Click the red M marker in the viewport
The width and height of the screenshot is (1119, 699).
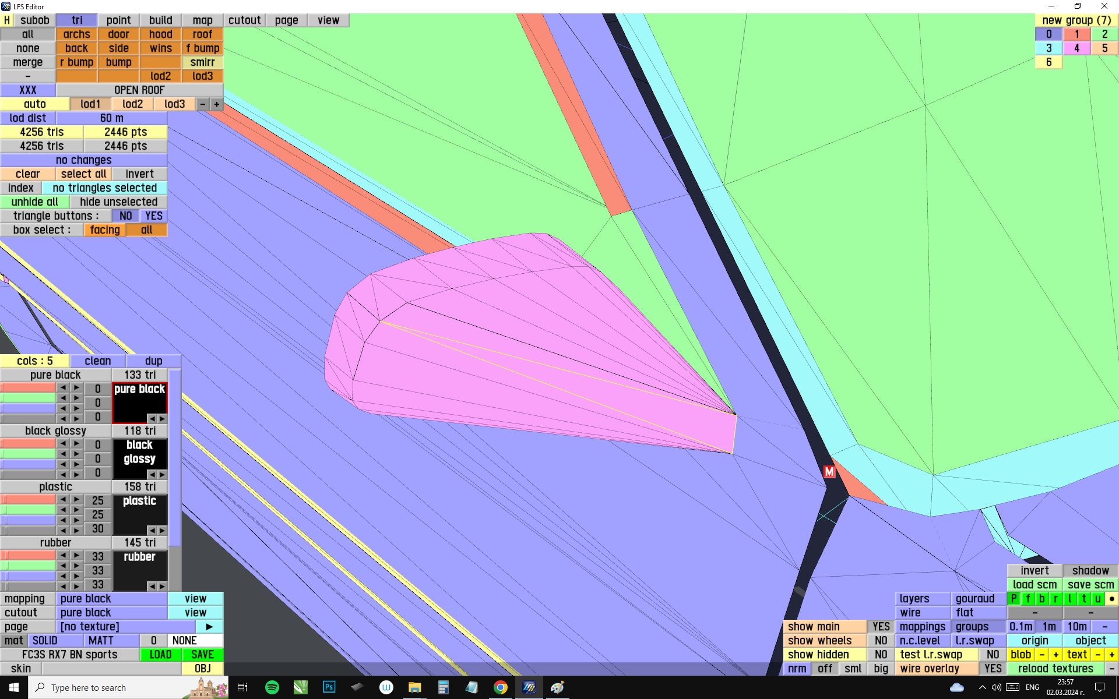[x=829, y=472]
